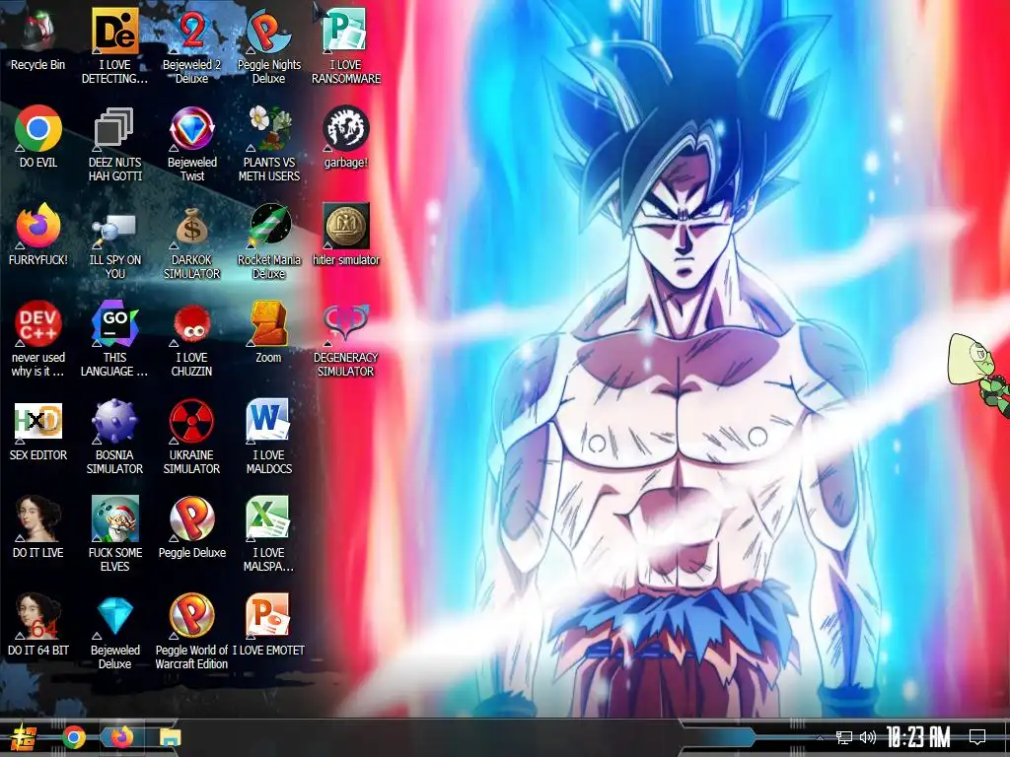Open File Explorer from the taskbar

coord(170,737)
